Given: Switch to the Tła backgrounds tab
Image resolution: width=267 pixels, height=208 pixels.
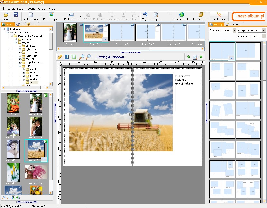Looking at the screenshot, I should pos(20,24).
